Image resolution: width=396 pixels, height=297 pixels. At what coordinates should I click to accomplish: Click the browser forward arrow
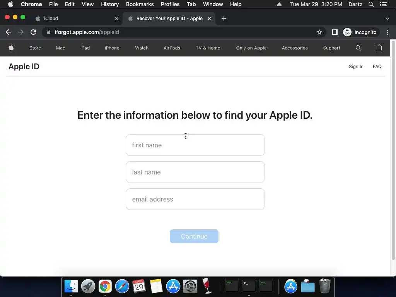(x=21, y=32)
